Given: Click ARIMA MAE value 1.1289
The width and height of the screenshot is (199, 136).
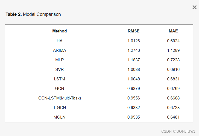Looking at the screenshot, I should pyautogui.click(x=173, y=50).
